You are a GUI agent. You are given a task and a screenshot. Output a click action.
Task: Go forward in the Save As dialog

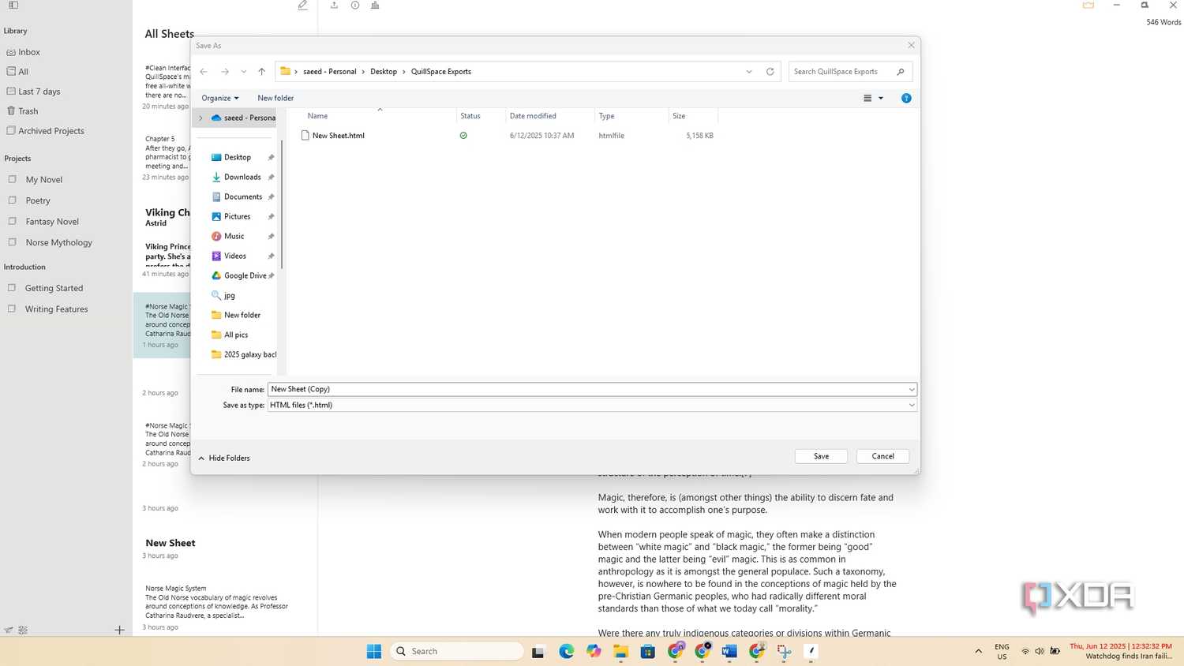click(225, 72)
